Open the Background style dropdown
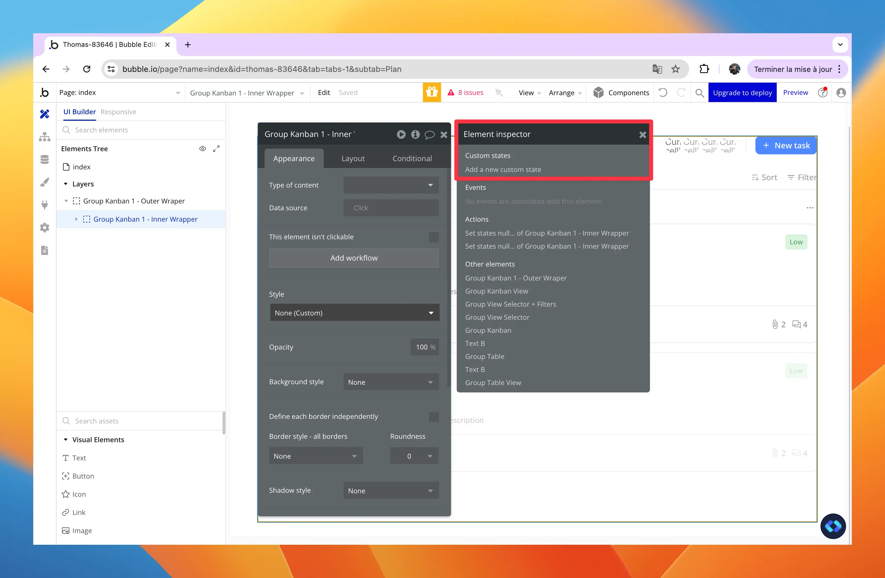The height and width of the screenshot is (578, 885). 391,382
